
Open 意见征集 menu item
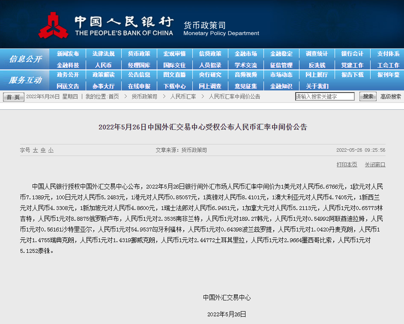point(245,86)
